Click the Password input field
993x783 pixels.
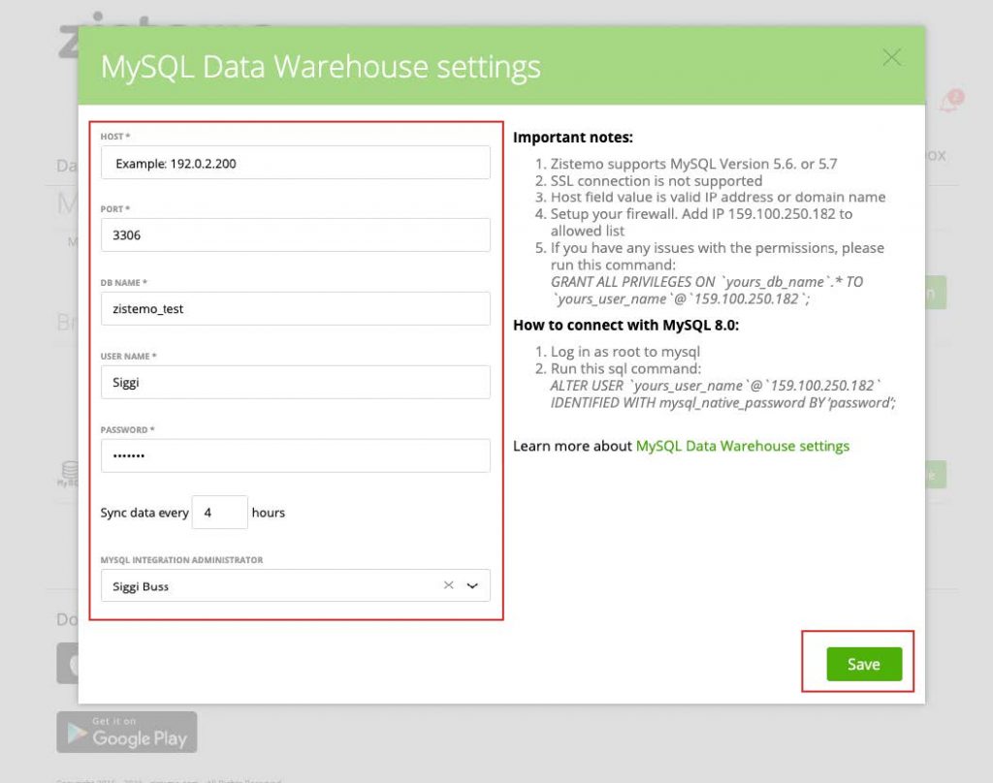click(x=295, y=455)
